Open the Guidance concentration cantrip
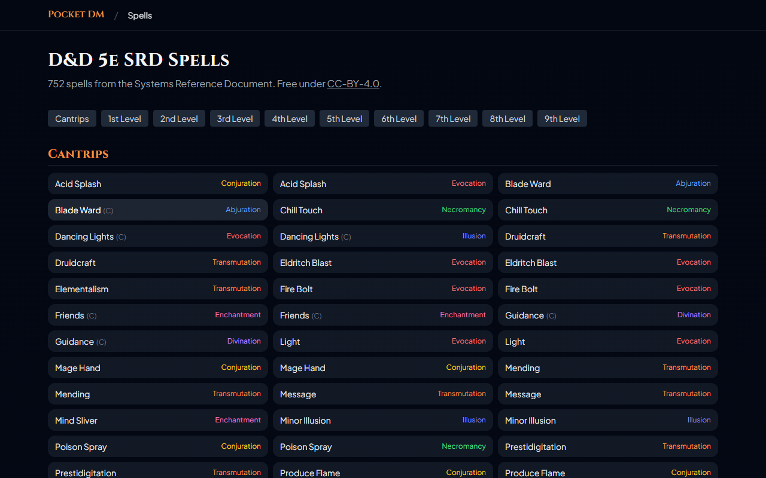The height and width of the screenshot is (478, 766). pyautogui.click(x=157, y=341)
